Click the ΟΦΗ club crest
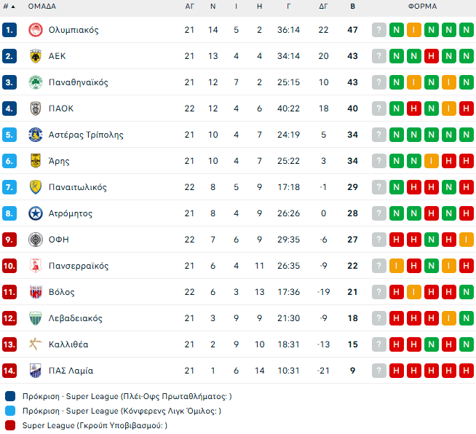Viewport: 476px width, 434px height. (x=35, y=240)
